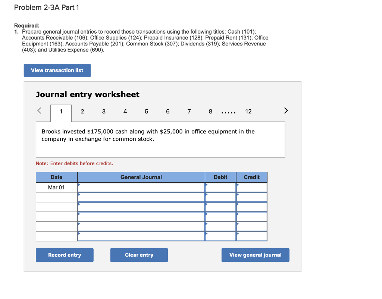Click the transaction description text box
This screenshot has height=299, width=382.
160,139
